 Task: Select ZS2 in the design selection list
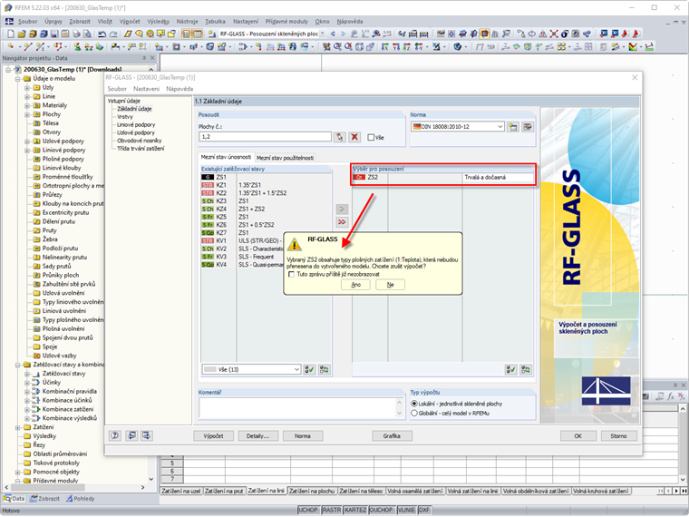(443, 178)
